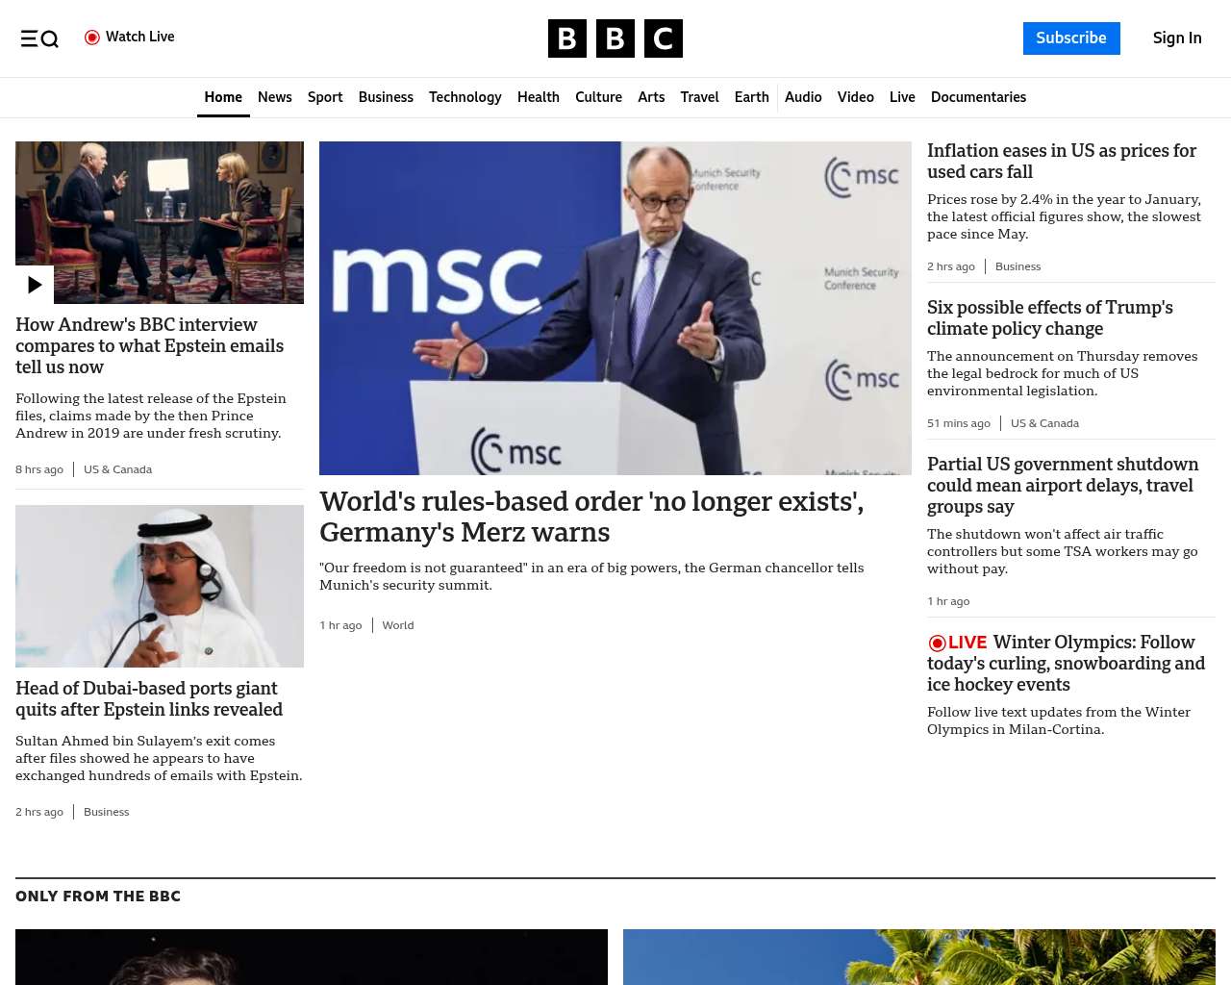Open the palm tree thumbnail under Only from the BBC
Viewport: 1231px width, 985px height.
coord(919,957)
